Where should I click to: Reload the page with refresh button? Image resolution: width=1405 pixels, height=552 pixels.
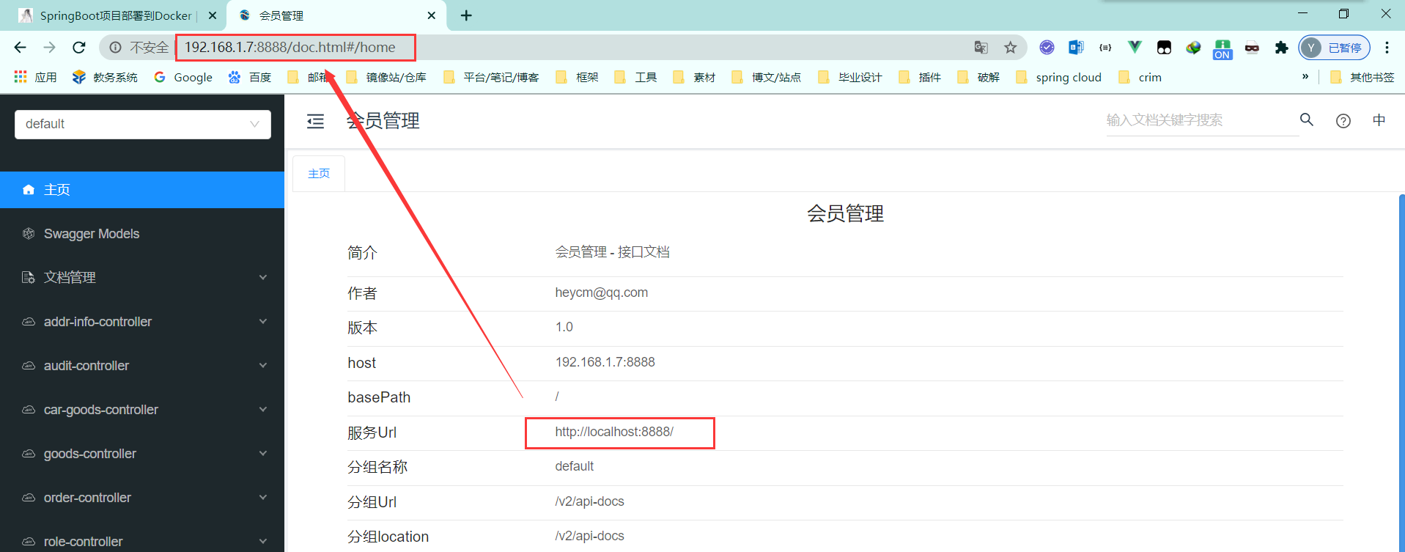(x=79, y=48)
